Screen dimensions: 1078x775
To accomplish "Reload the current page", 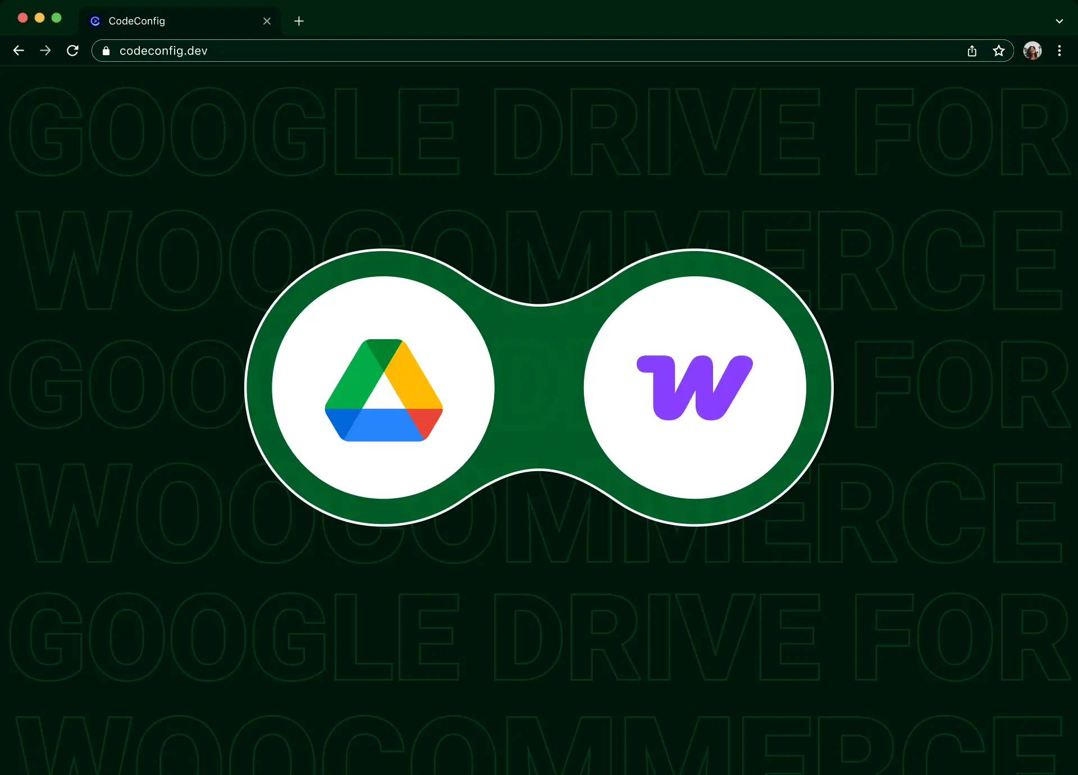I will [72, 51].
